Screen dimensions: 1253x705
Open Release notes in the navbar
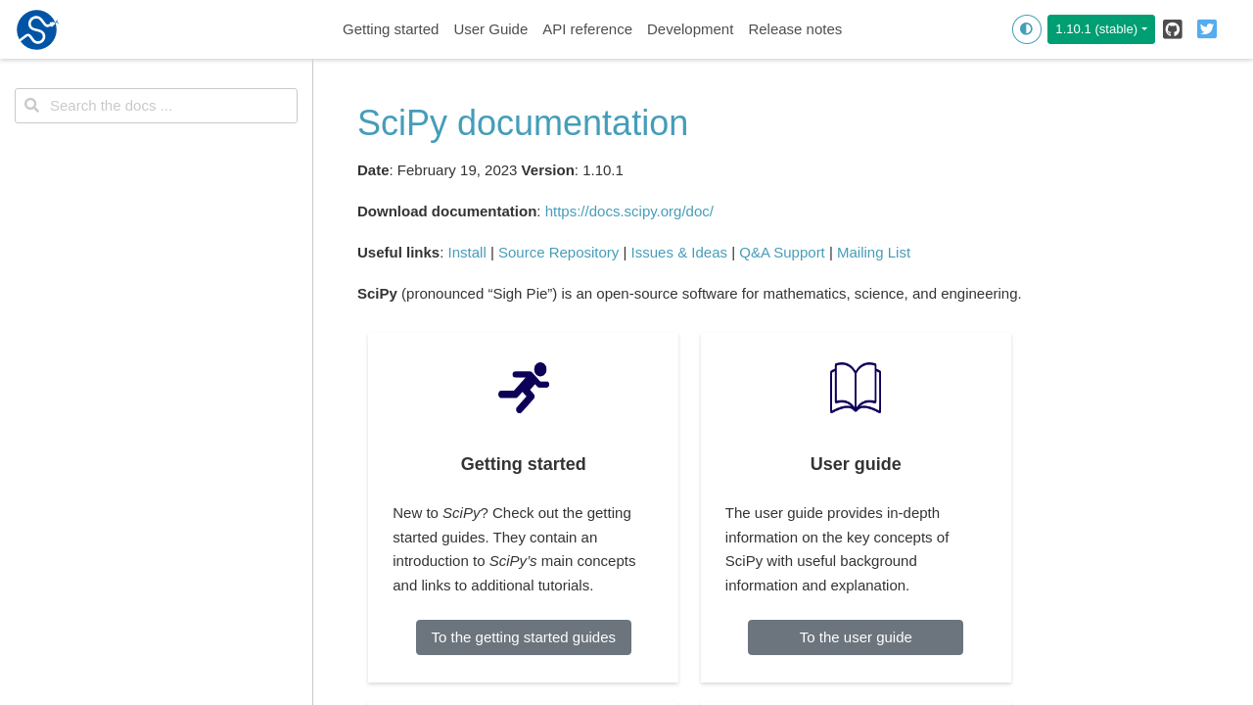(795, 29)
